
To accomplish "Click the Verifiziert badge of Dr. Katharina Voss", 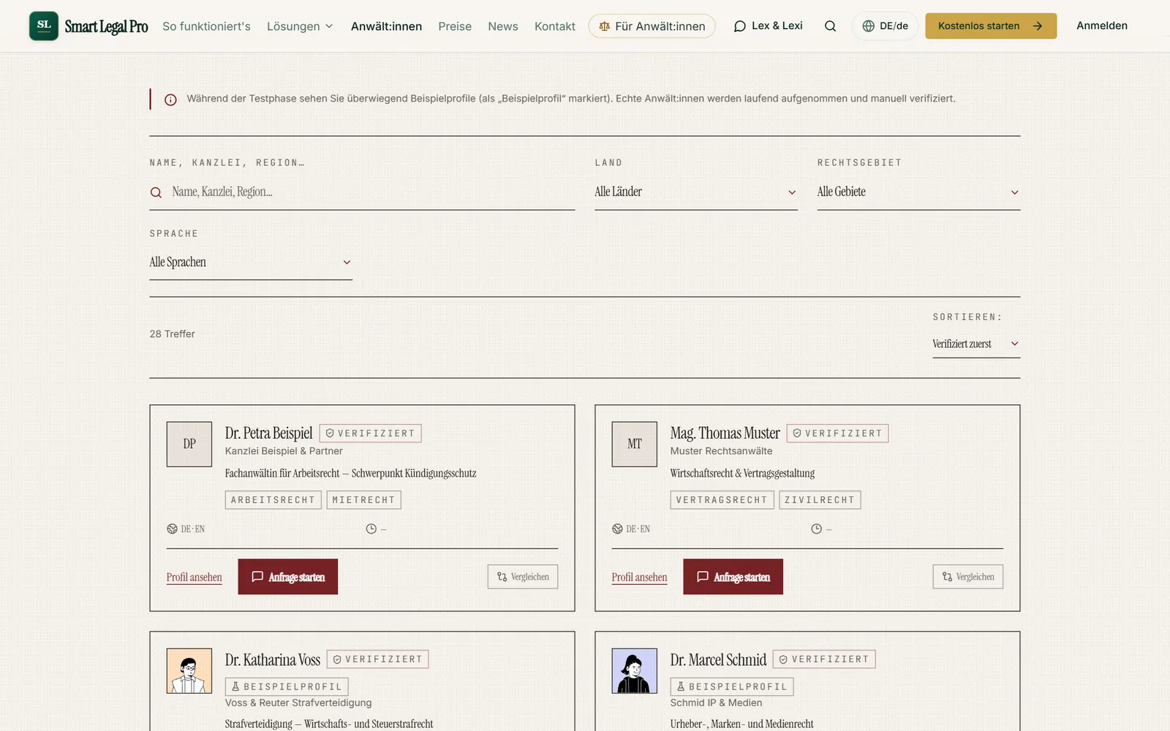I will click(x=378, y=659).
